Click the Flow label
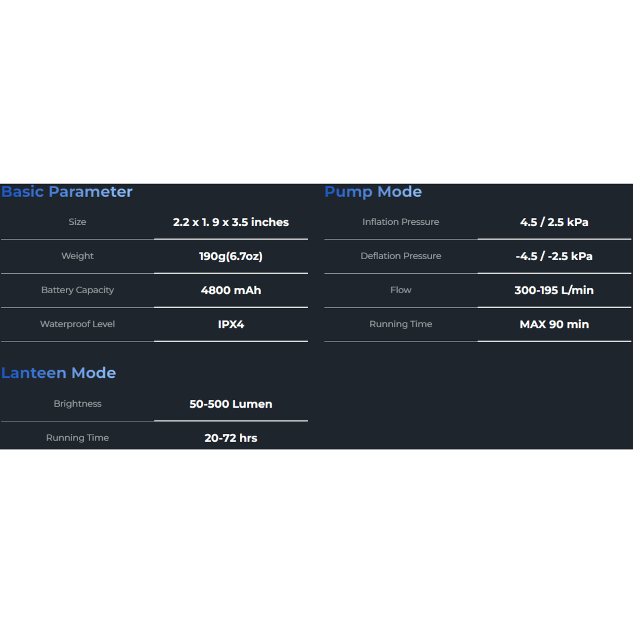The height and width of the screenshot is (633, 633). coord(400,290)
